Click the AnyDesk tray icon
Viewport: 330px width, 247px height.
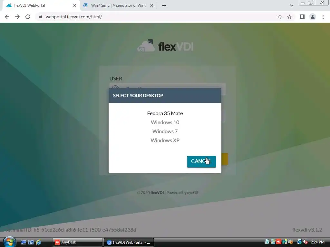[279, 242]
